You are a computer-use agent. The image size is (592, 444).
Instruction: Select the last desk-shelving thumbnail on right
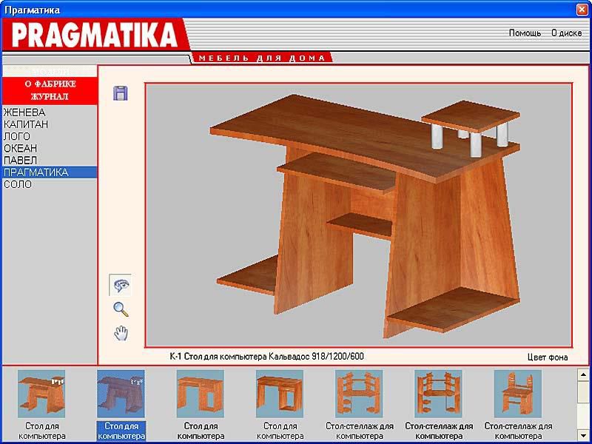pos(517,394)
